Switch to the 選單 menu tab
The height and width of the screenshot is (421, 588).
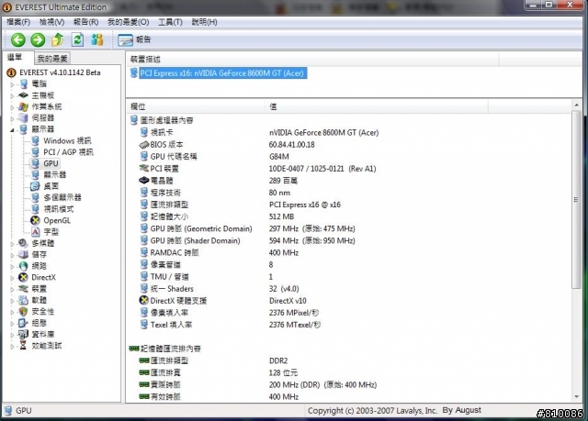[x=15, y=57]
